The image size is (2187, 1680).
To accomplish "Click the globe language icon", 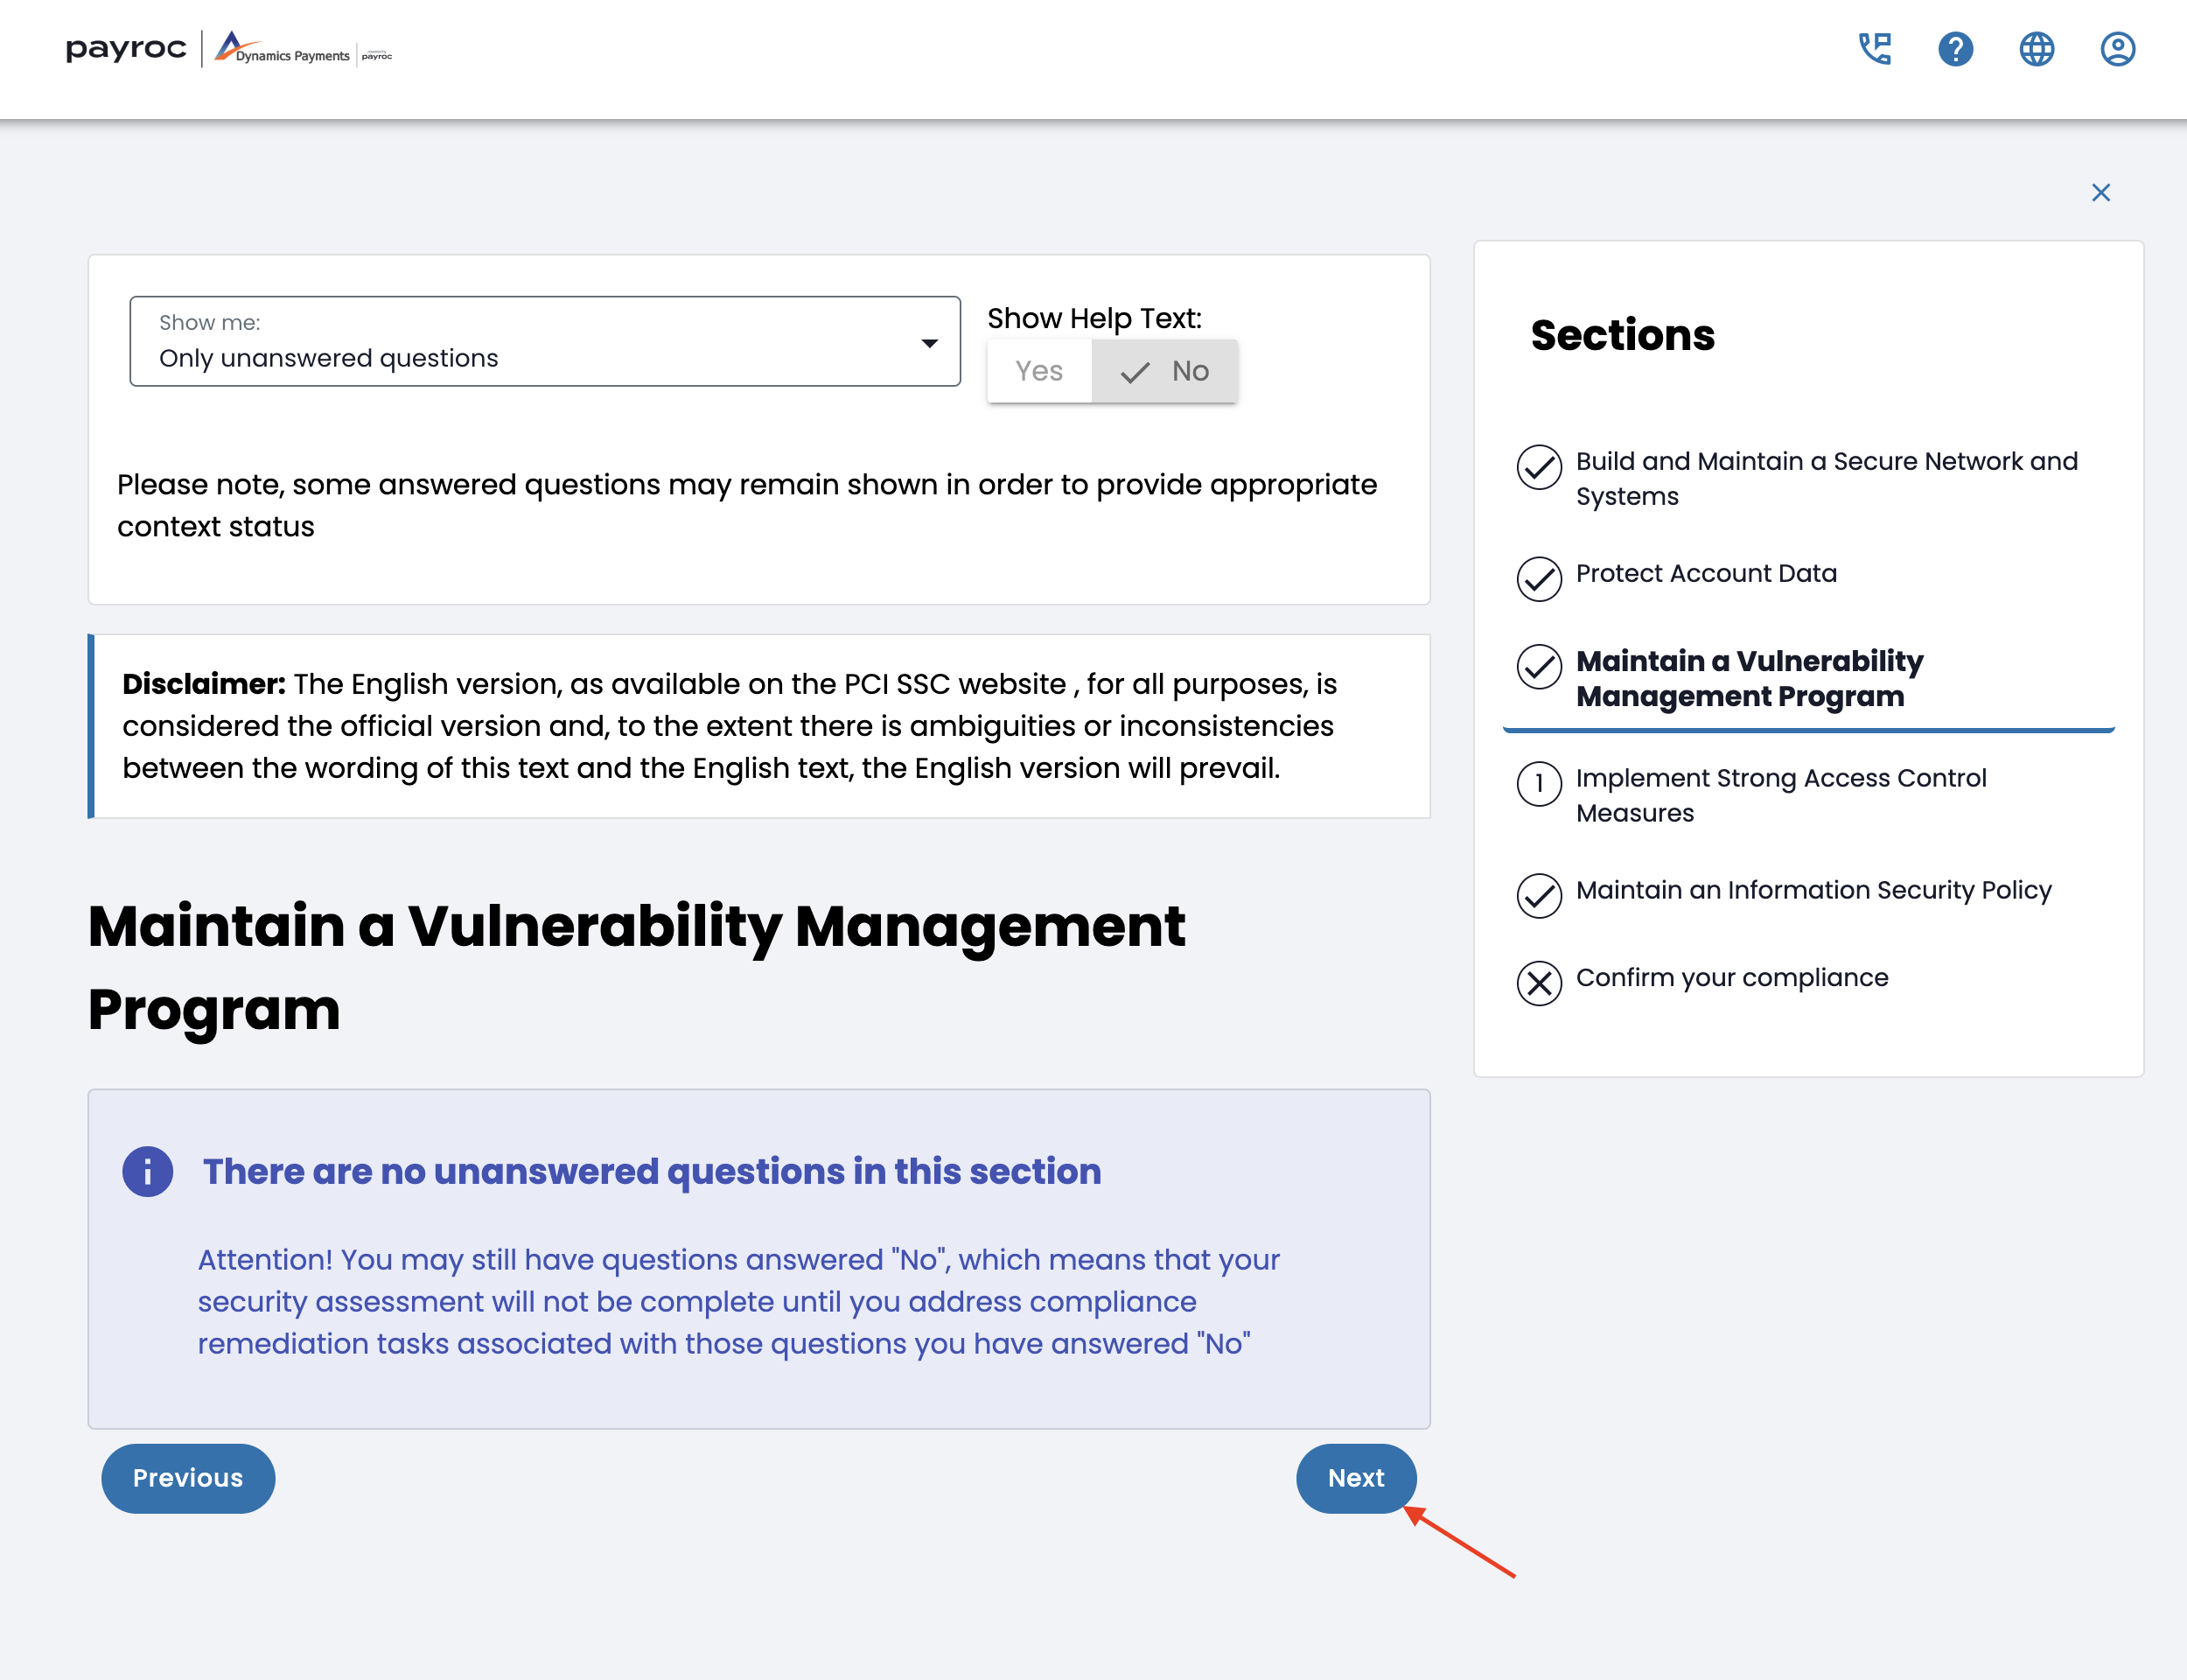I will (x=2036, y=48).
